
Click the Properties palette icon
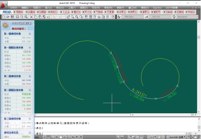point(86,17)
